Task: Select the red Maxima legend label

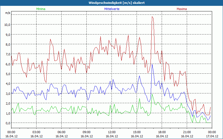Action: (182, 9)
